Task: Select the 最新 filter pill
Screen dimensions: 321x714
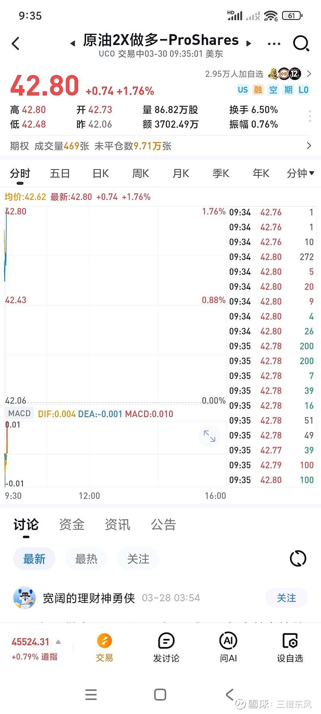Action: 34,559
